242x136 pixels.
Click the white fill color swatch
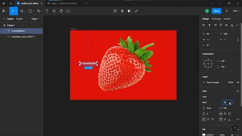point(204,135)
